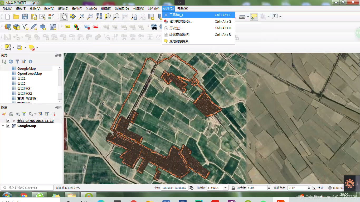Screen dimensions: 360x202
Task: Open the Layer Styling brush icon
Action: click(x=4, y=114)
